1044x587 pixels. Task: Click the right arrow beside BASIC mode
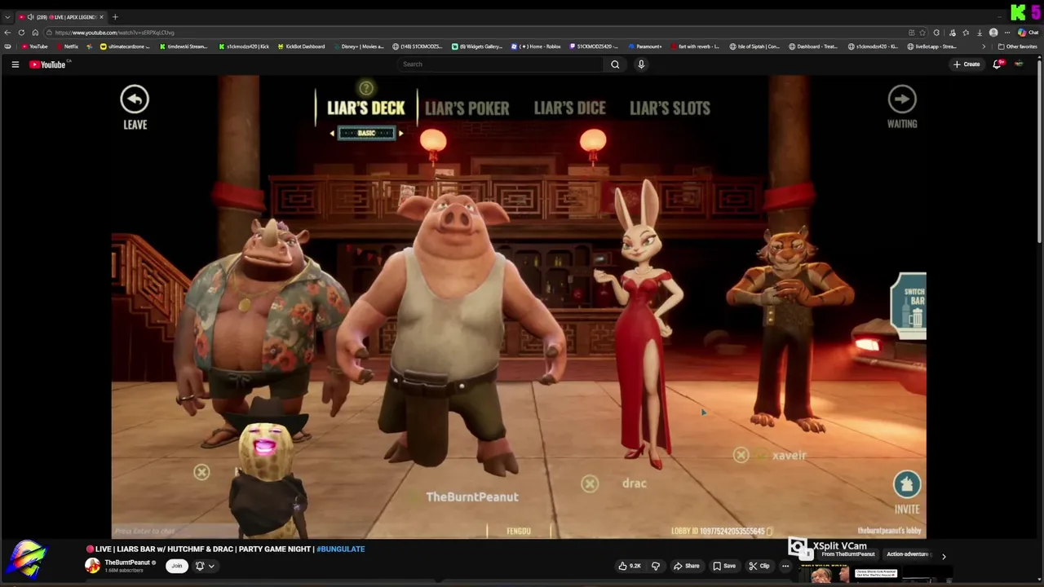click(400, 133)
